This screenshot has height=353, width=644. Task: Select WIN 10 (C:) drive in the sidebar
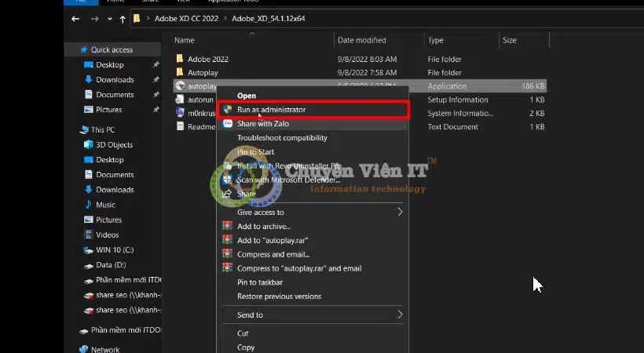click(115, 250)
